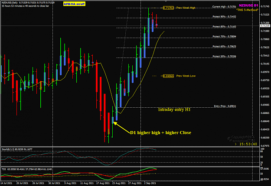271x186 pixels.
Task: Click the 0.71525 price axis label
Action: [x=265, y=15]
